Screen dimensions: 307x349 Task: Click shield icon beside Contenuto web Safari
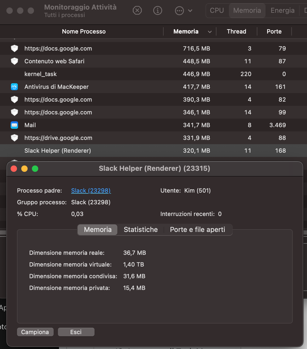[x=14, y=61]
